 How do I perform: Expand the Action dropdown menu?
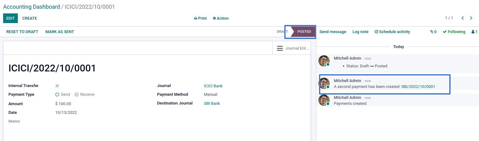[x=221, y=18]
